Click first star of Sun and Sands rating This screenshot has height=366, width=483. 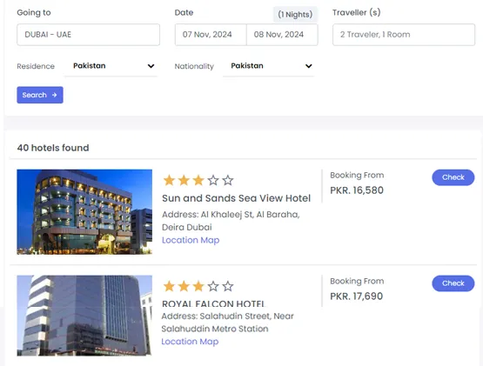pyautogui.click(x=169, y=180)
